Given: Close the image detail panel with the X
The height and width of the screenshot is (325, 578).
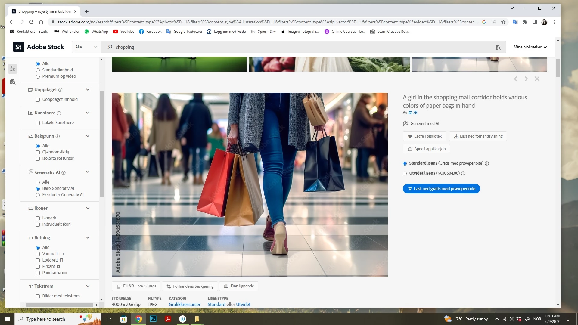Looking at the screenshot, I should pyautogui.click(x=537, y=79).
